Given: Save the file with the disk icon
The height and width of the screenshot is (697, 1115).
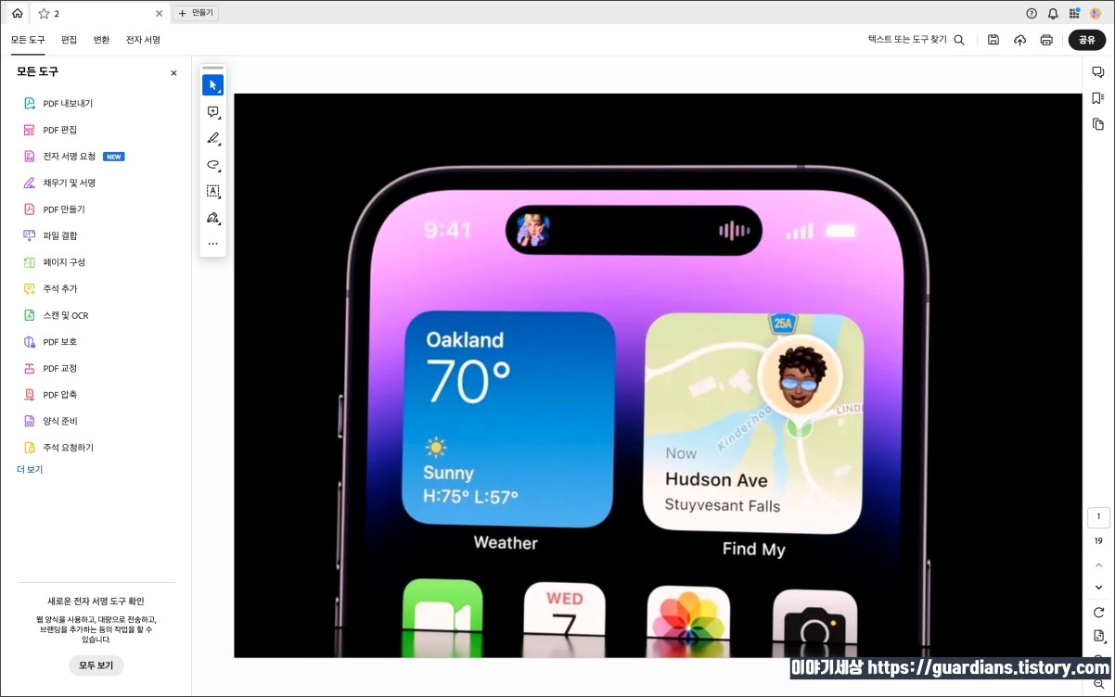Looking at the screenshot, I should 993,40.
